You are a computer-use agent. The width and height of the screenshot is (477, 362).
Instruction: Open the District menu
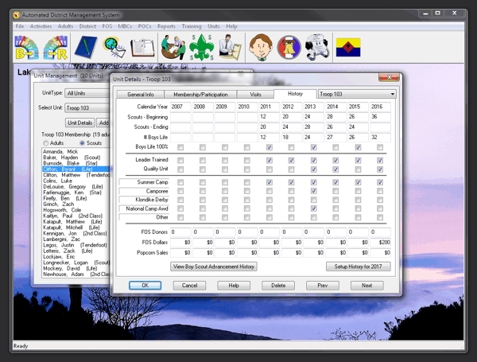[x=87, y=26]
